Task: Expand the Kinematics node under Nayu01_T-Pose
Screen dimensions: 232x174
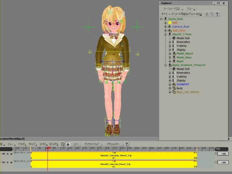Action: [x=169, y=42]
